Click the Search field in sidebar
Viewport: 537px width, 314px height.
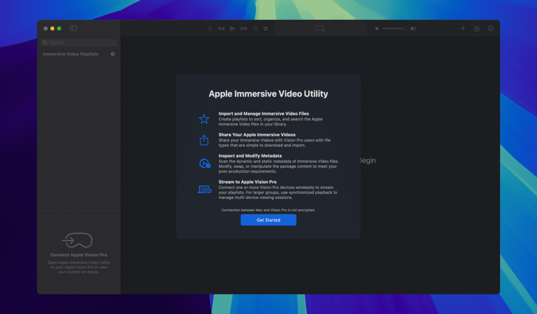(79, 42)
